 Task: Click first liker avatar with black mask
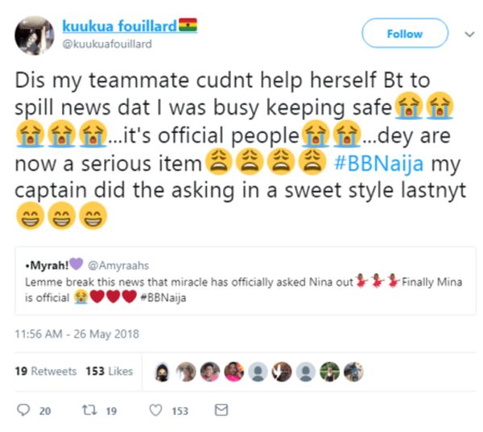(163, 372)
